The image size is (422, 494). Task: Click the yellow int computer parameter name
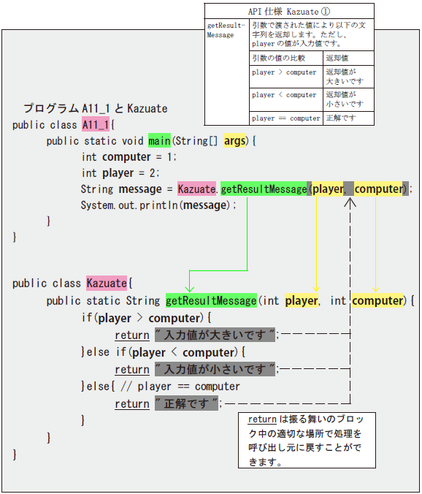click(377, 300)
